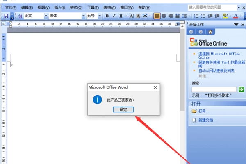The image size is (246, 164).
Task: Open the 文件(F) menu
Action: [11, 7]
